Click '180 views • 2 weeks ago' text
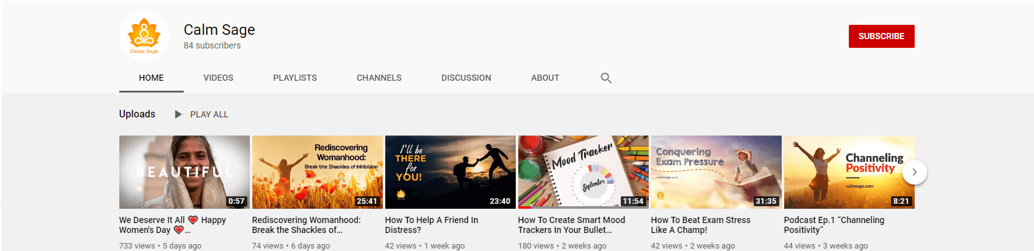Screen dimensions: 1034x251 pyautogui.click(x=562, y=245)
